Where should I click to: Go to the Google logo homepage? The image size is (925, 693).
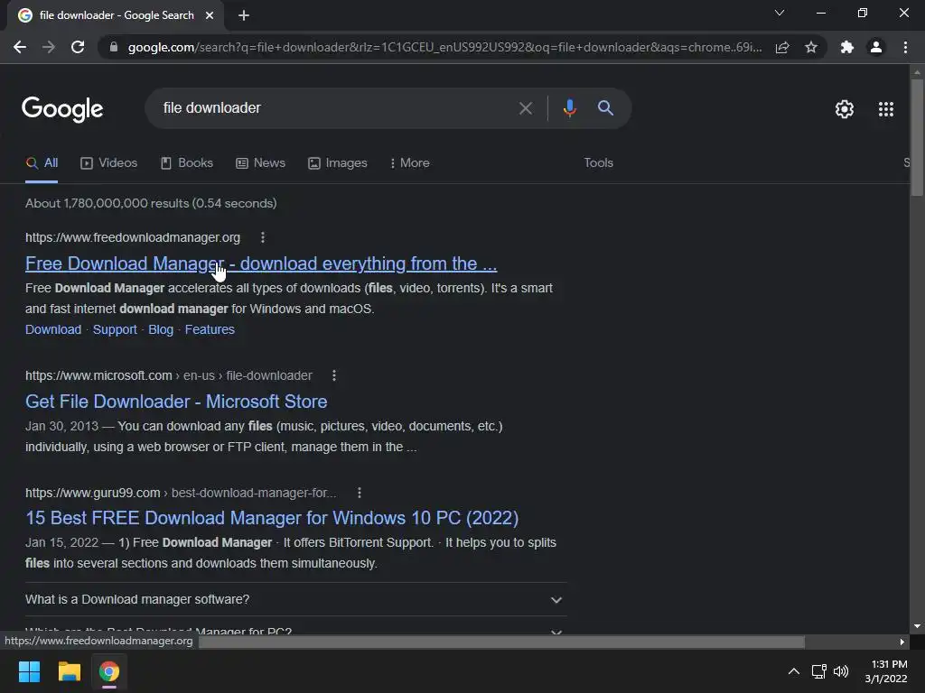[x=62, y=109]
